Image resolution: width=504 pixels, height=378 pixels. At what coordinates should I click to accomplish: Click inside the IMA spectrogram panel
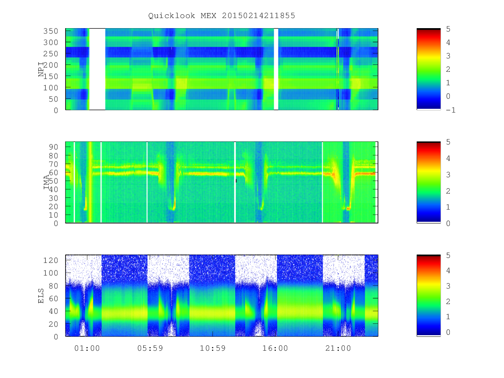tap(222, 182)
